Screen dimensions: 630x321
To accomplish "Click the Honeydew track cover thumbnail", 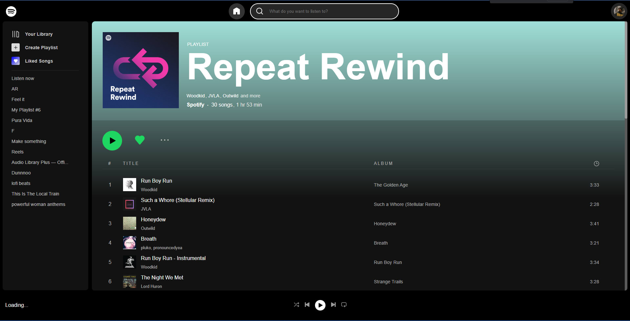I will click(130, 223).
